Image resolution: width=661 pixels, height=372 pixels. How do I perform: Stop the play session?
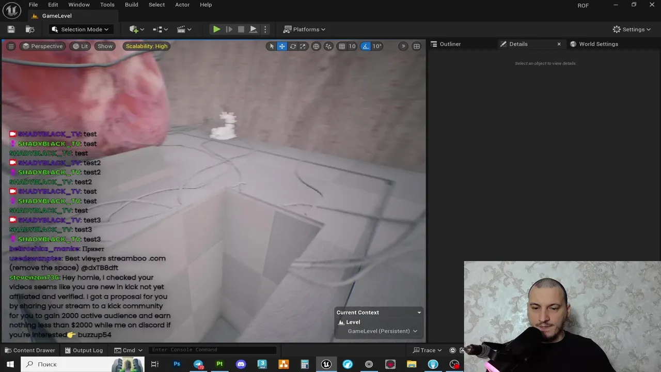(241, 29)
